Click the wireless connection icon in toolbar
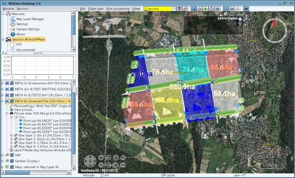 (179, 9)
